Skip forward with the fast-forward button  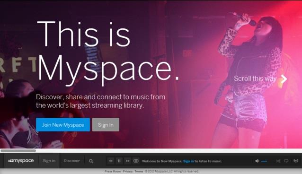click(x=127, y=161)
